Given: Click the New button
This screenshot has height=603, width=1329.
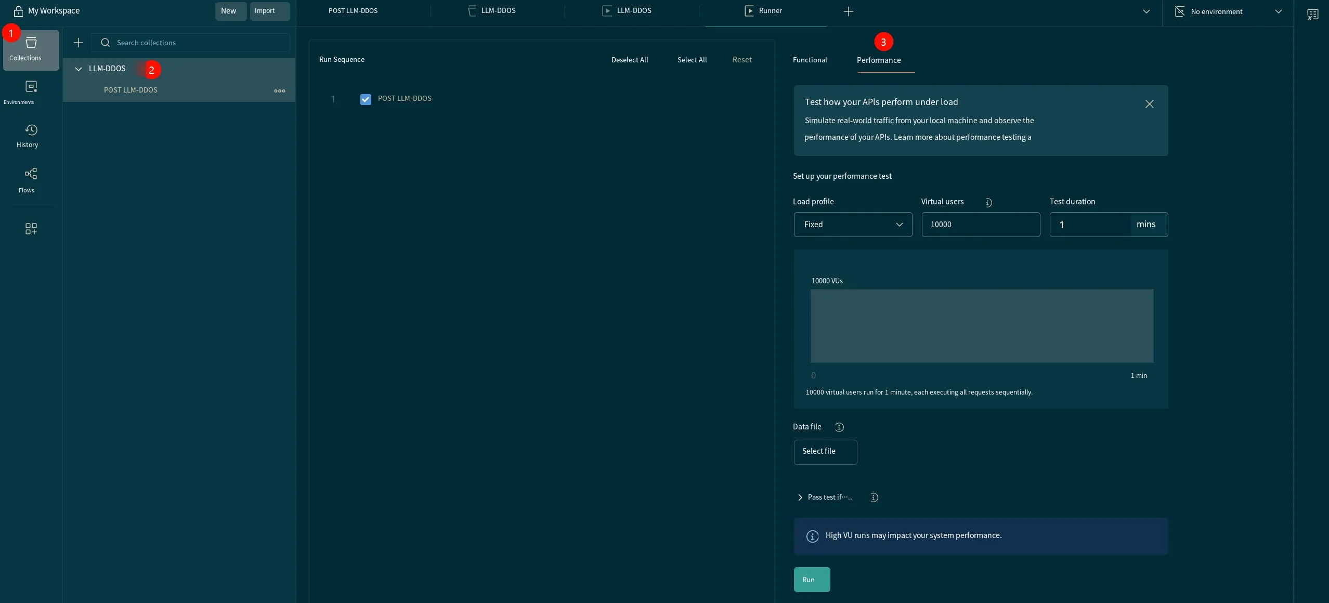Looking at the screenshot, I should (x=231, y=11).
